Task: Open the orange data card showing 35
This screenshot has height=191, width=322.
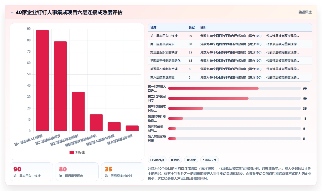Action: click(123, 172)
